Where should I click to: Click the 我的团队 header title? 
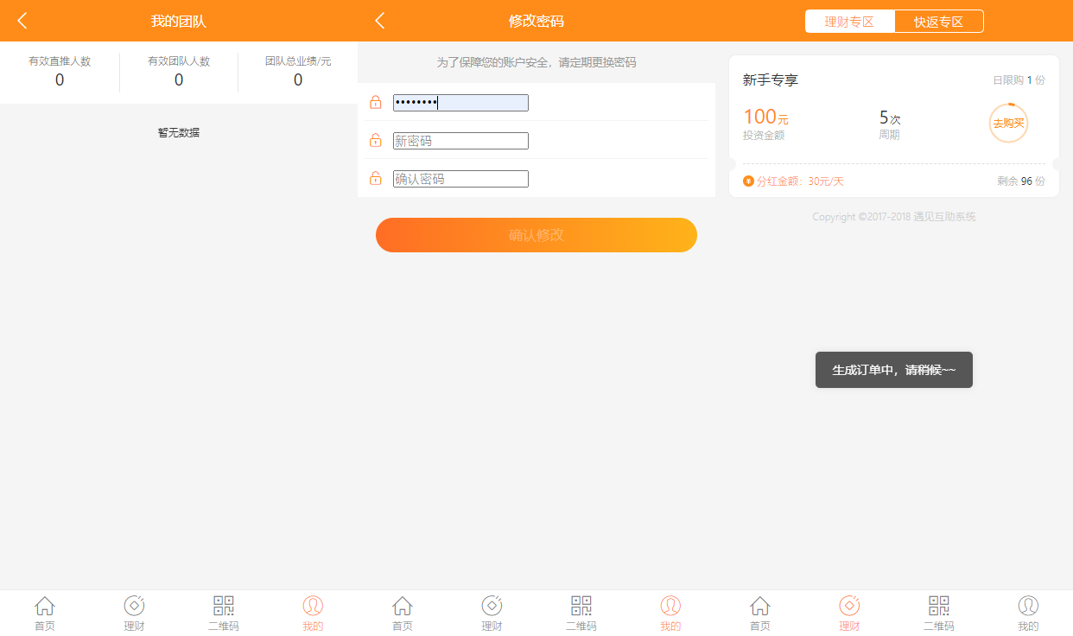point(179,22)
